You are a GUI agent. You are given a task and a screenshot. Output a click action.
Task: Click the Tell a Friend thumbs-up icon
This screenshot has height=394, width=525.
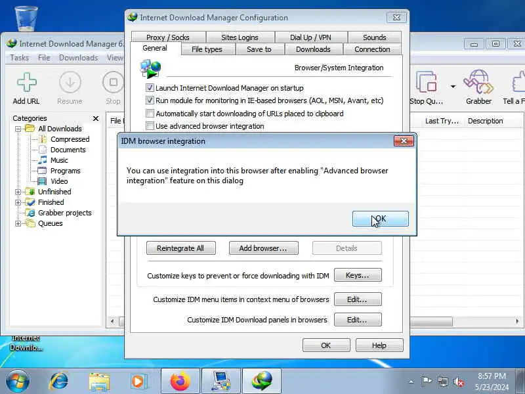coord(518,81)
